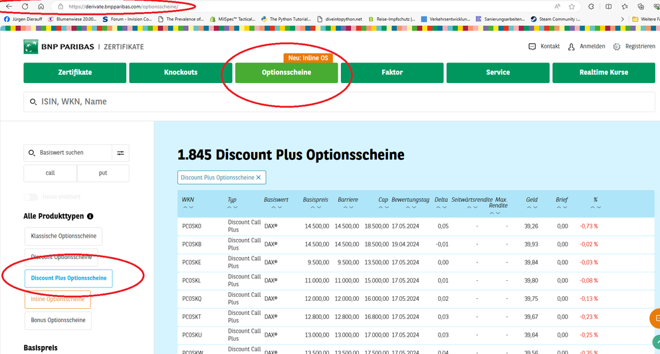Click the Anmelden user icon
Image resolution: width=660 pixels, height=354 pixels.
click(572, 46)
